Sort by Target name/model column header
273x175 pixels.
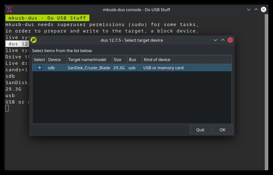point(89,60)
